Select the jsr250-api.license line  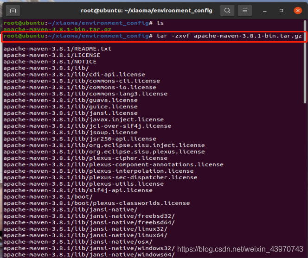(x=80, y=139)
